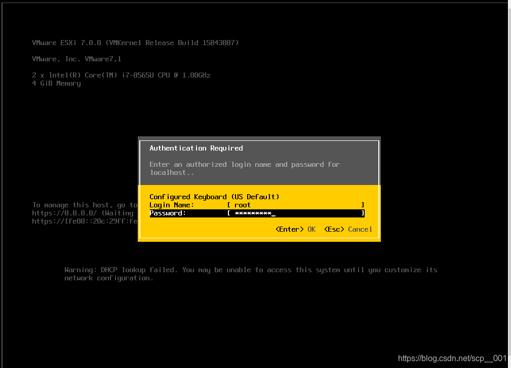Click 'Enter an authorized login name' prompt text

245,168
